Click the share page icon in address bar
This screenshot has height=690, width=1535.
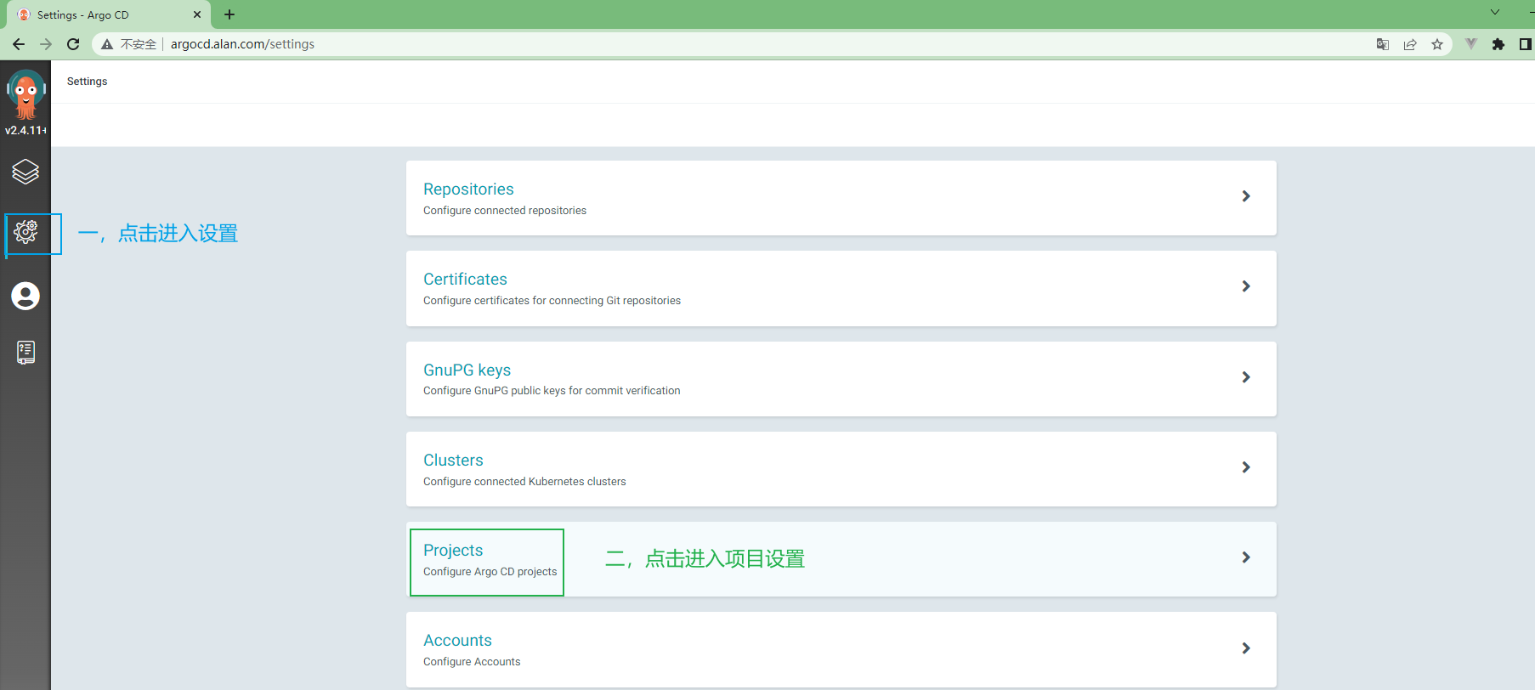1410,44
